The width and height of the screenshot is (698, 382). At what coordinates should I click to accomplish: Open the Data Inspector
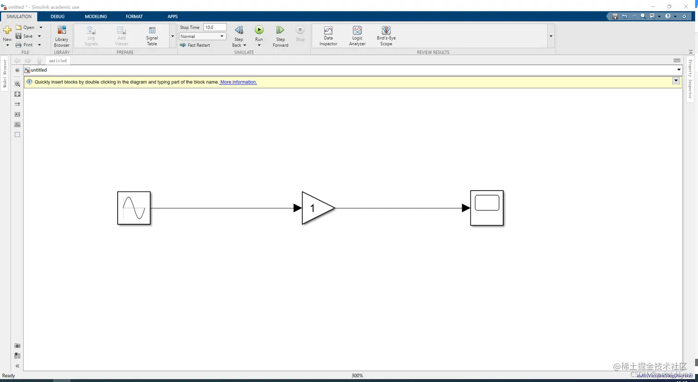(x=328, y=36)
